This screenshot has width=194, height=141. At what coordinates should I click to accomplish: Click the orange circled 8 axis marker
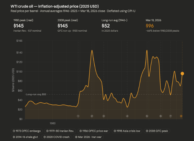(181, 116)
